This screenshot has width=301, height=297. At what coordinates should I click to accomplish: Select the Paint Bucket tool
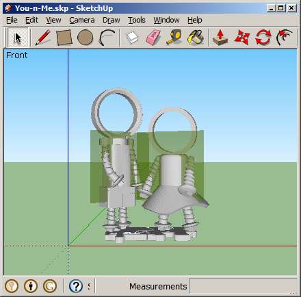196,38
